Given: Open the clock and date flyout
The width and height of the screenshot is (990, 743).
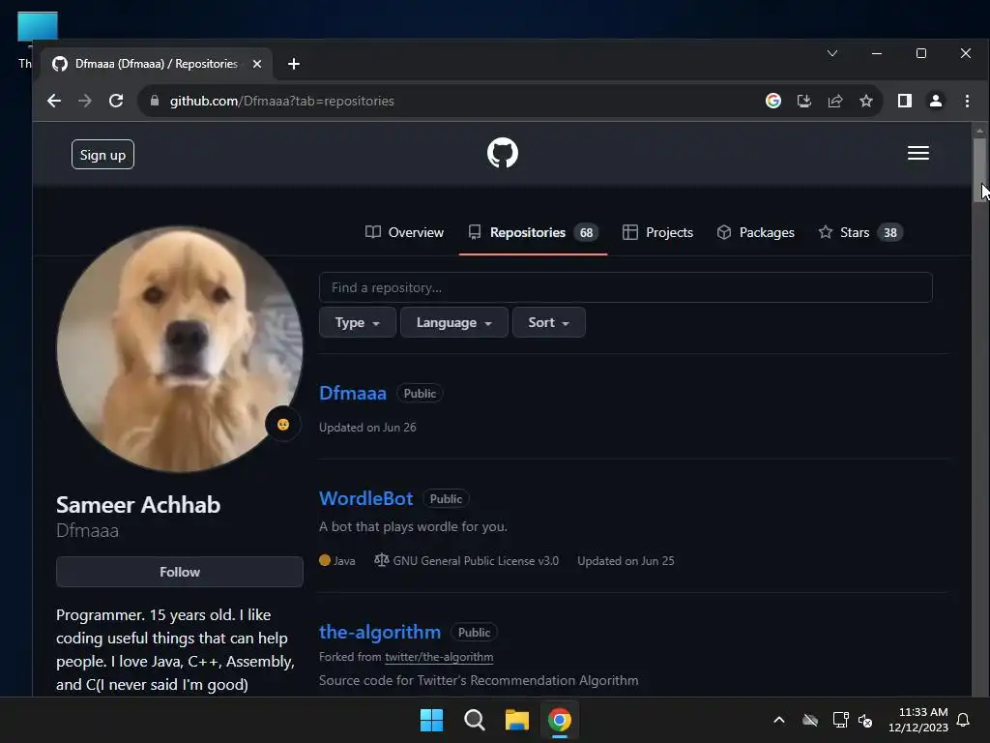Looking at the screenshot, I should 918,720.
